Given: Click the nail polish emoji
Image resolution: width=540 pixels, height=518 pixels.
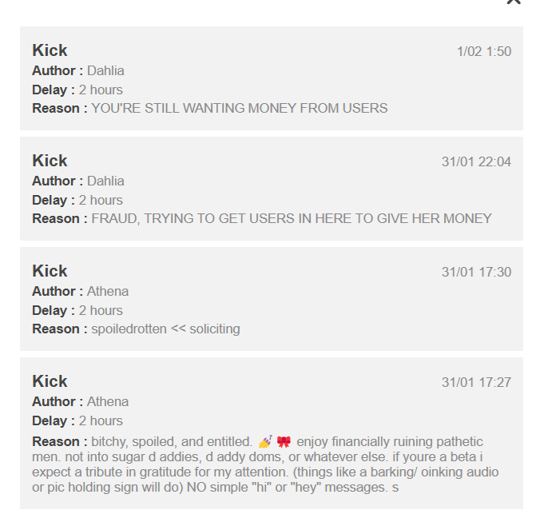Looking at the screenshot, I should [265, 441].
